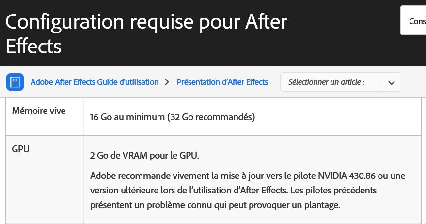Click the dropdown's down chevron arrow

[391, 82]
